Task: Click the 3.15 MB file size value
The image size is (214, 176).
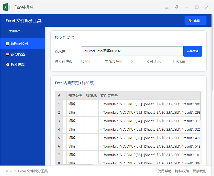Action: pos(179,62)
